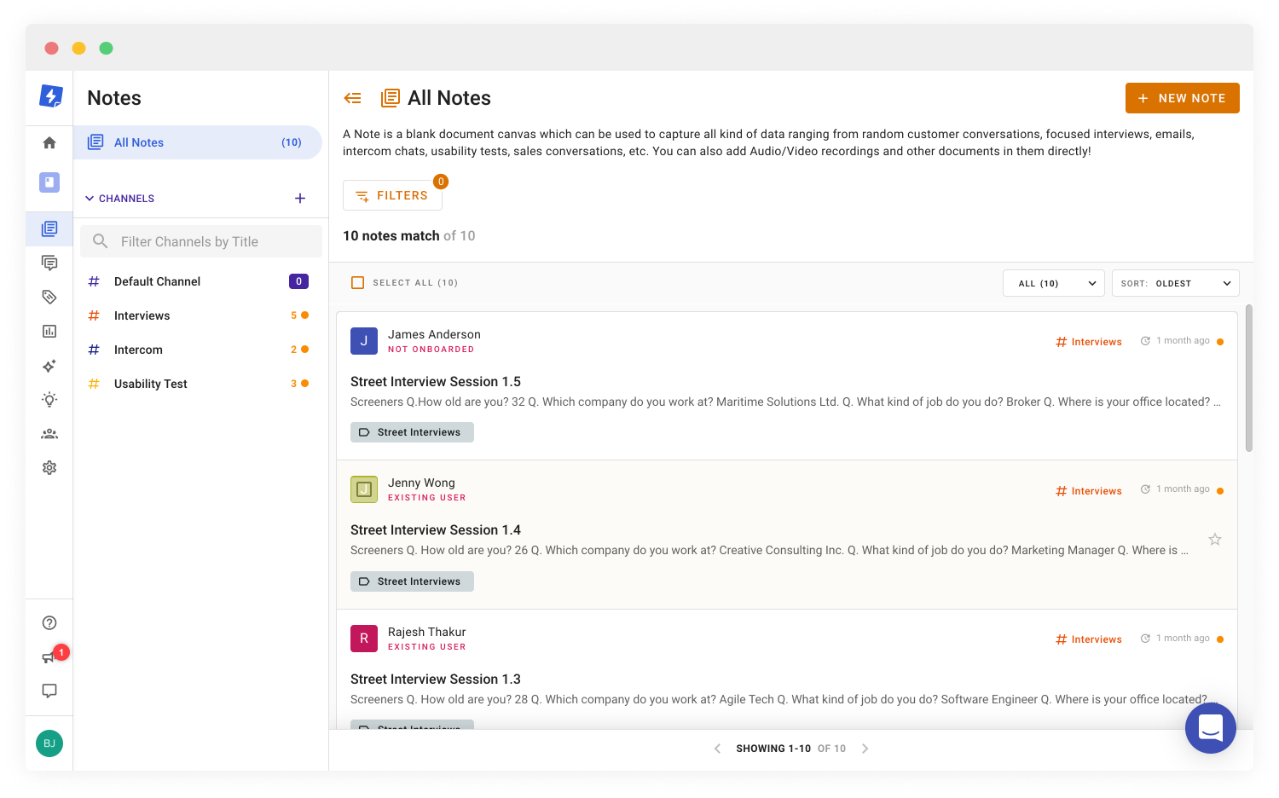
Task: Open the All (10) dropdown
Action: coord(1054,283)
